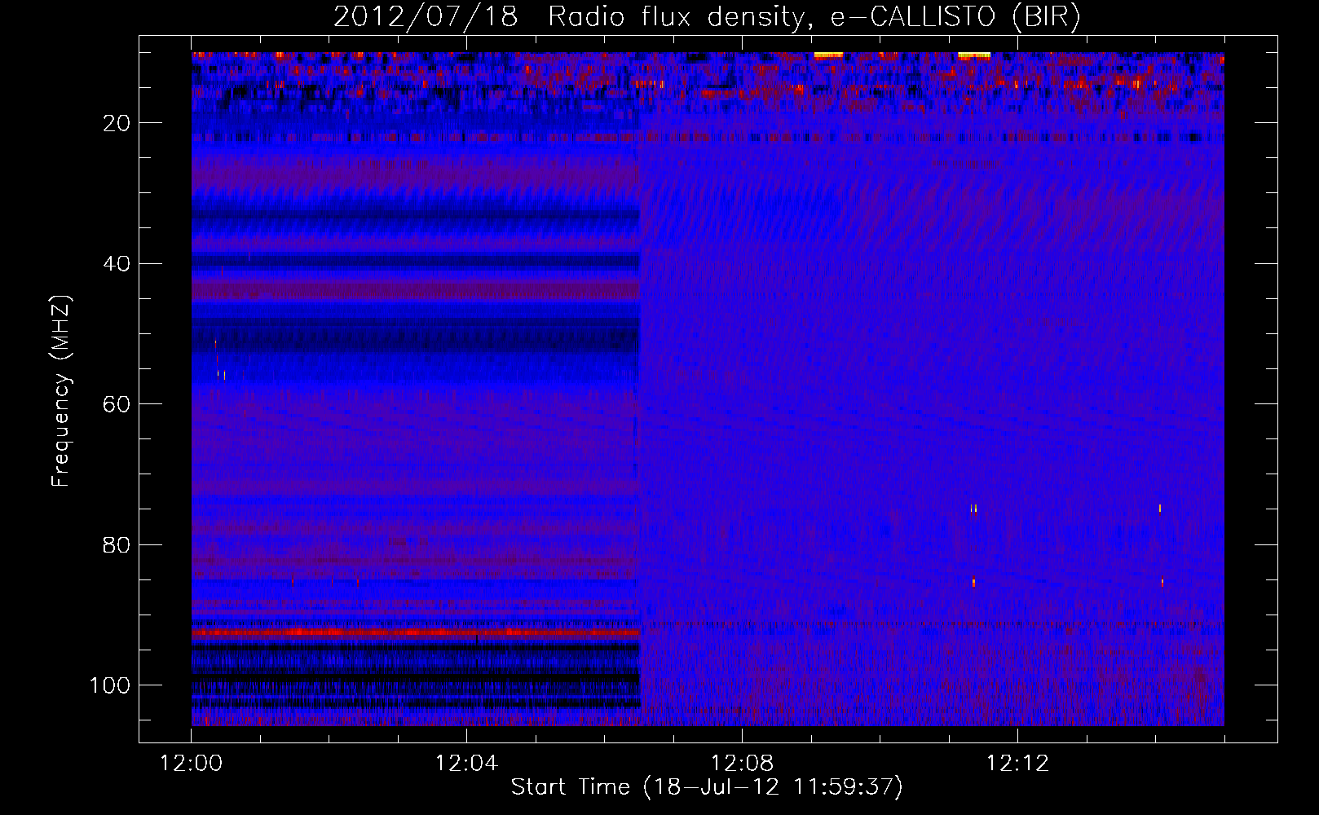Click the plot title text '2012/07/18 Radio flux density, e-CALLISTO (BIR)'
Viewport: 1319px width, 815px height.
(707, 17)
